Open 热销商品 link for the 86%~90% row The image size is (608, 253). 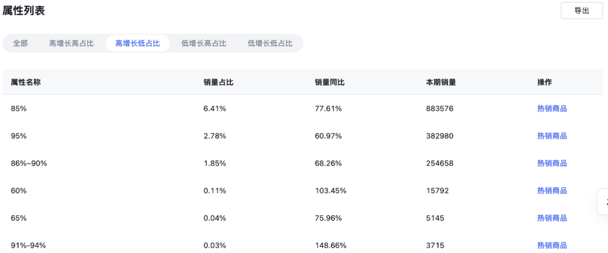pyautogui.click(x=552, y=164)
